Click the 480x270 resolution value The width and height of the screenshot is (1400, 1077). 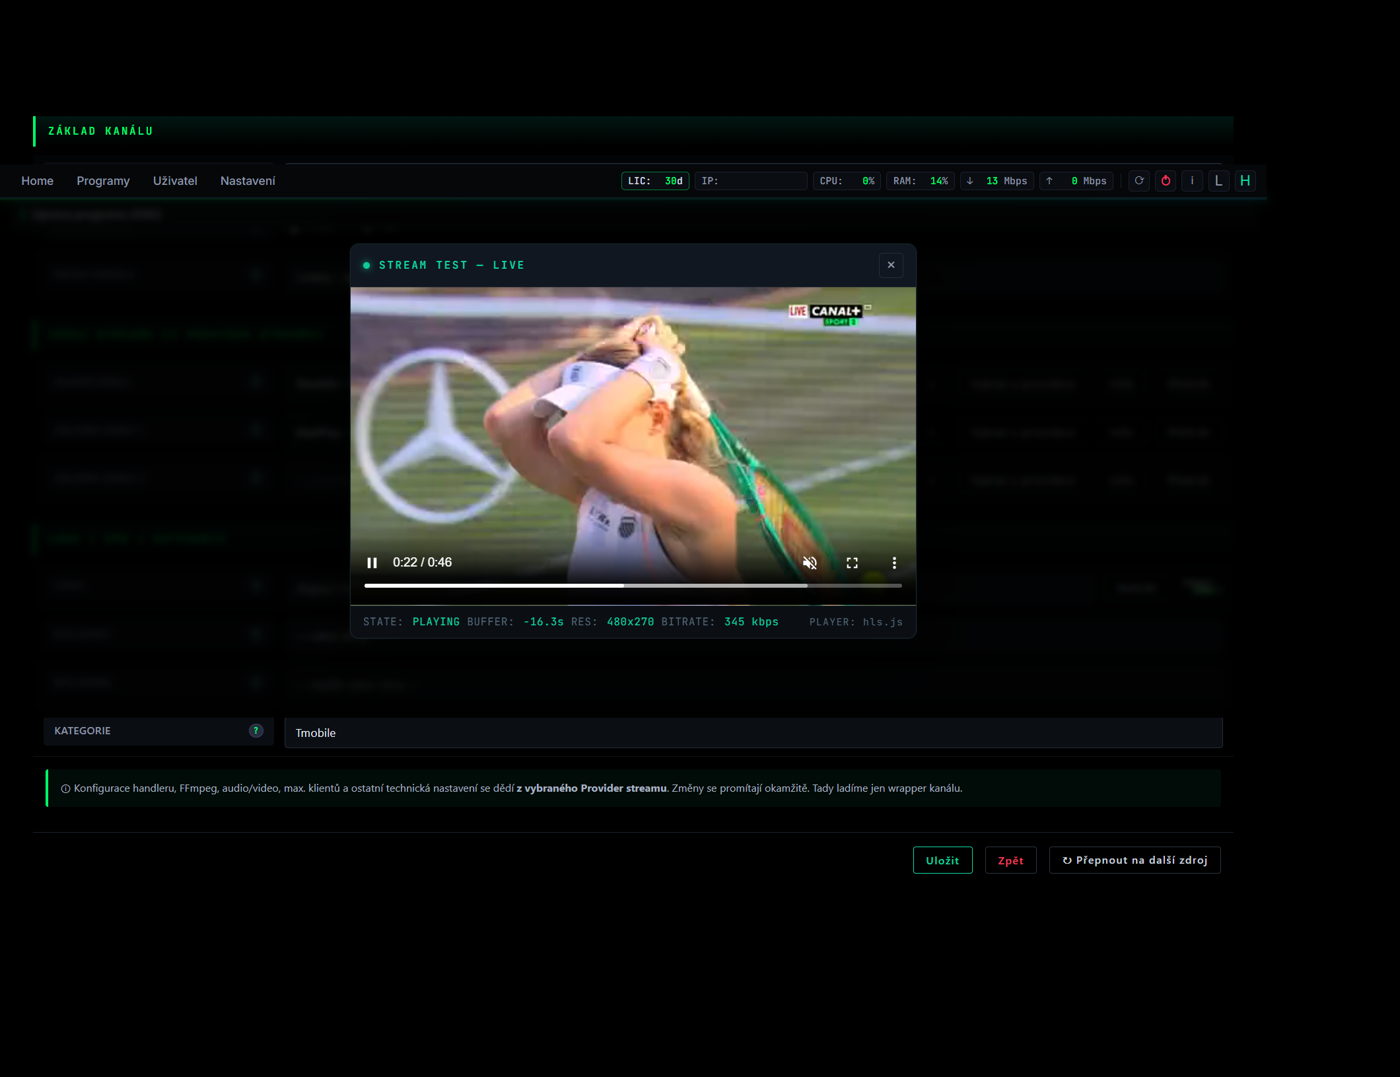(630, 621)
